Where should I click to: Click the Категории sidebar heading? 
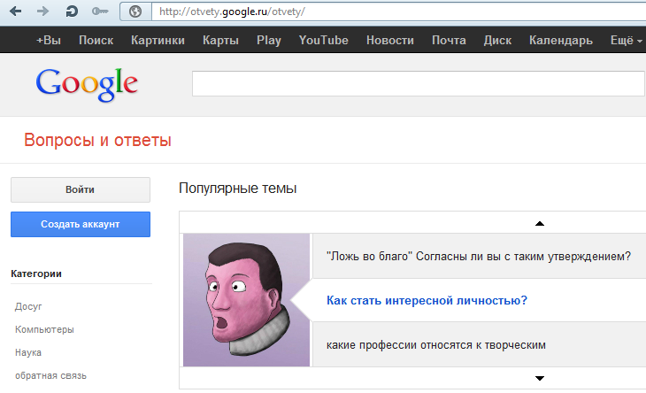pyautogui.click(x=36, y=274)
